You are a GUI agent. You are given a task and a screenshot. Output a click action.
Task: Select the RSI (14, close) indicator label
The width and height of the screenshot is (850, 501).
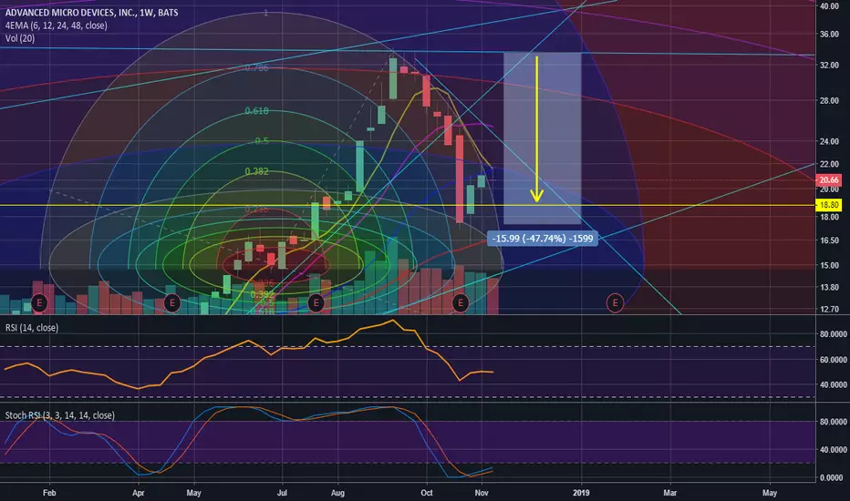[x=32, y=328]
